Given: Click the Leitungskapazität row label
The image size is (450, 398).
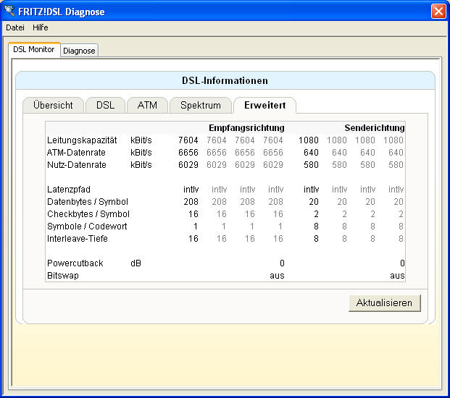Looking at the screenshot, I should pos(82,140).
